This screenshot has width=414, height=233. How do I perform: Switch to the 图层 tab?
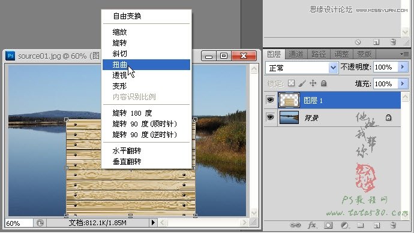pos(274,54)
